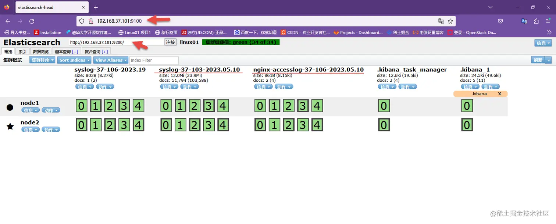This screenshot has height=224, width=556.
Task: Click the insecure connection lock icon
Action: tap(91, 21)
